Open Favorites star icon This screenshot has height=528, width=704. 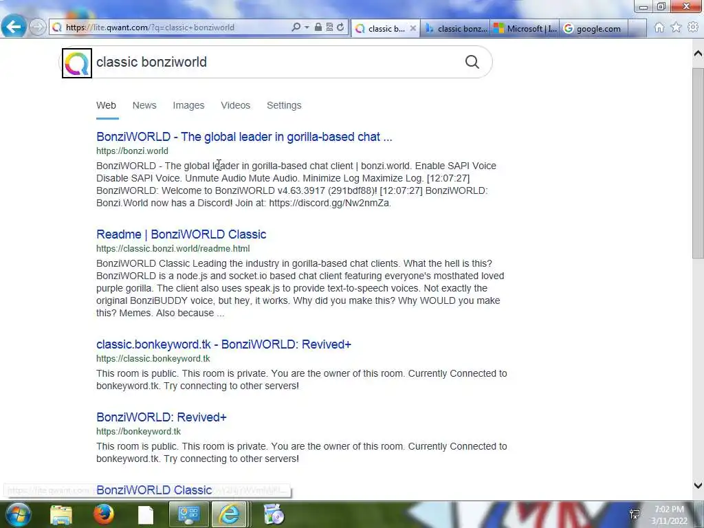(x=676, y=27)
